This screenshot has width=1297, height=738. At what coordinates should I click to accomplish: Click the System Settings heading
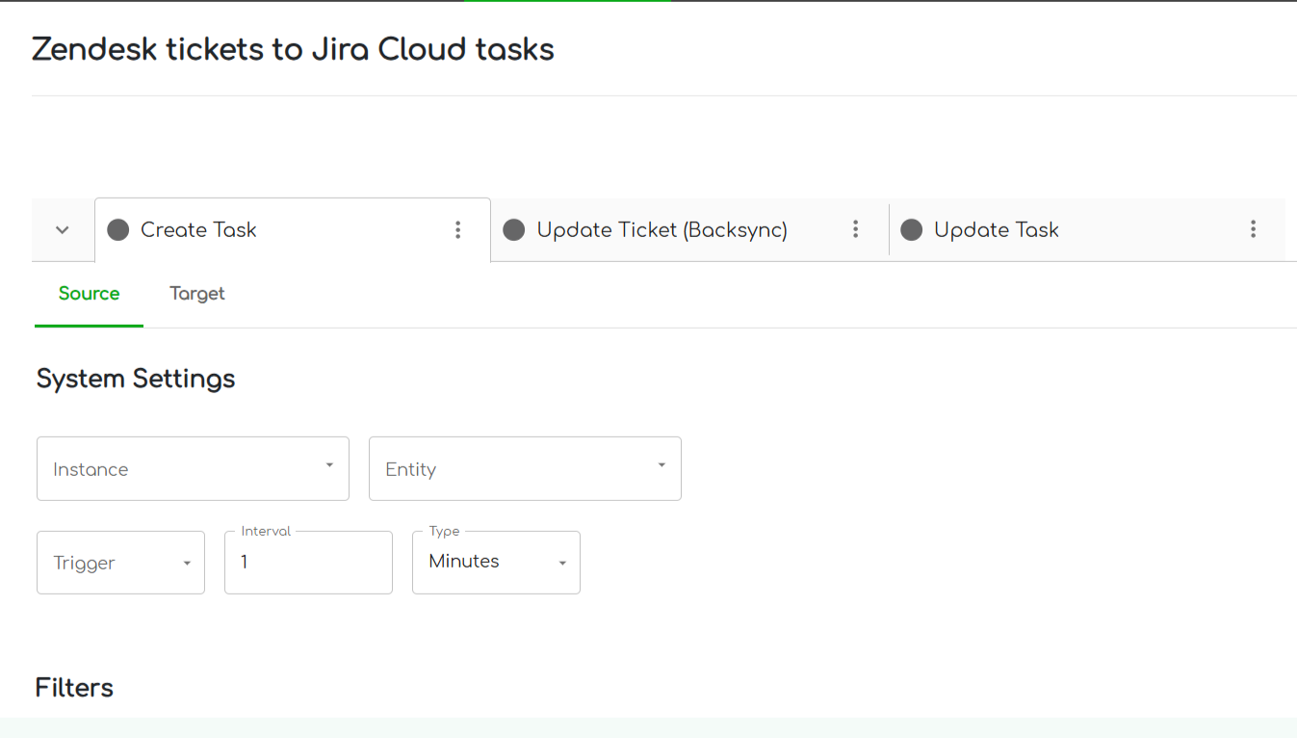tap(136, 379)
